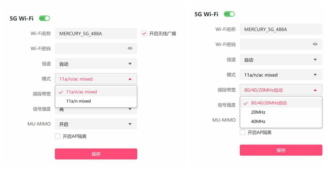The height and width of the screenshot is (170, 328).
Task: Show password with left panel eye icon
Action: point(130,48)
